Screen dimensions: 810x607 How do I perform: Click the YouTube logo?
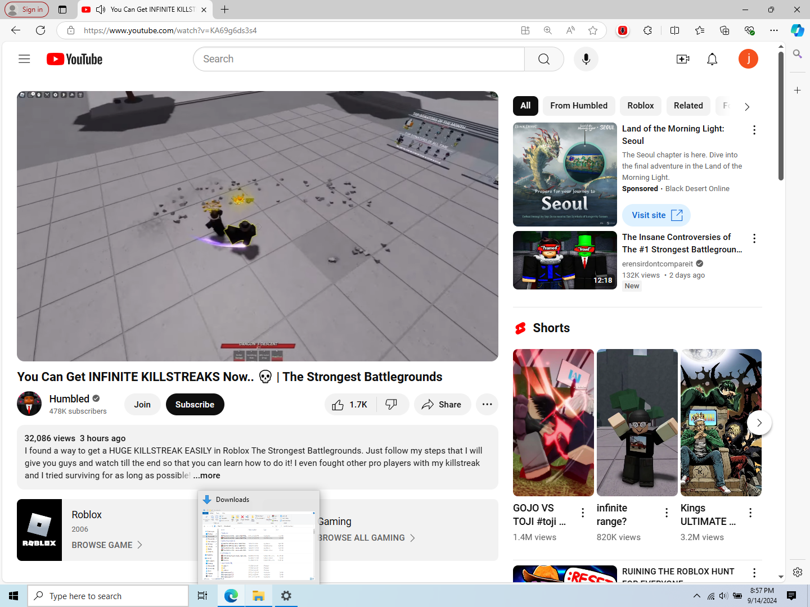tap(74, 59)
